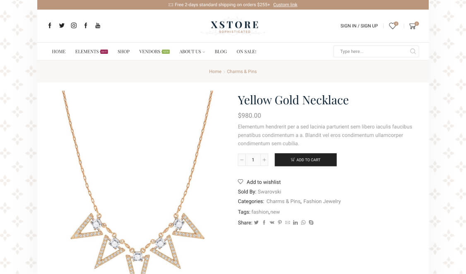Image resolution: width=466 pixels, height=274 pixels.
Task: Increase quantity with the plus button
Action: 264,160
